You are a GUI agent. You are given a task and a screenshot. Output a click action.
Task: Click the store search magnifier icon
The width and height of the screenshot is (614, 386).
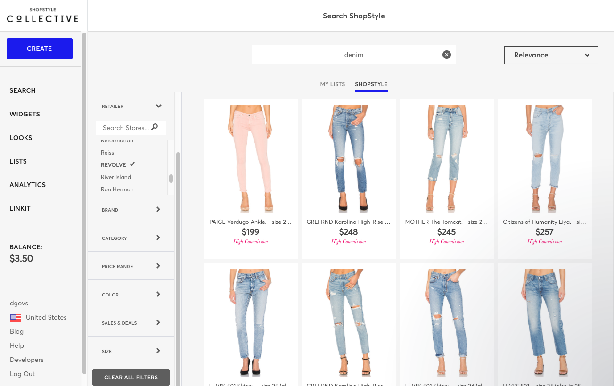pos(155,127)
